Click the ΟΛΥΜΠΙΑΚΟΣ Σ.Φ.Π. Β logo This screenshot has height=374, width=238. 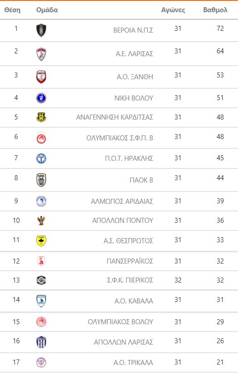pos(41,138)
